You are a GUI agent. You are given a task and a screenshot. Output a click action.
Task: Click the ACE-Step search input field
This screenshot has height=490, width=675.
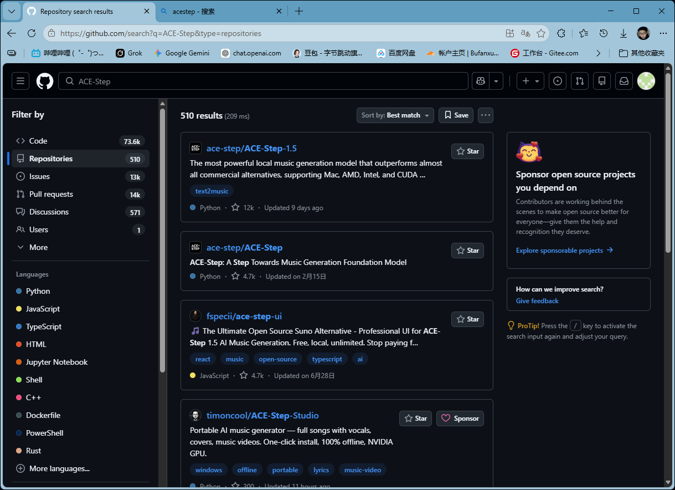click(x=264, y=81)
